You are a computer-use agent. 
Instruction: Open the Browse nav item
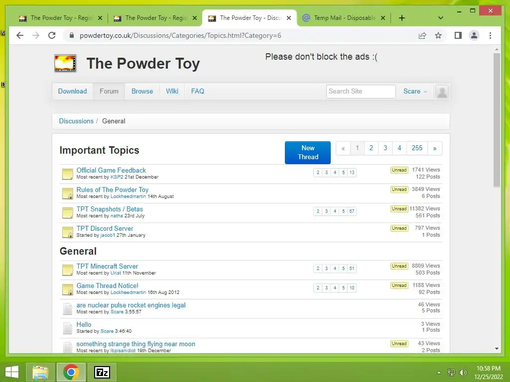tap(142, 92)
